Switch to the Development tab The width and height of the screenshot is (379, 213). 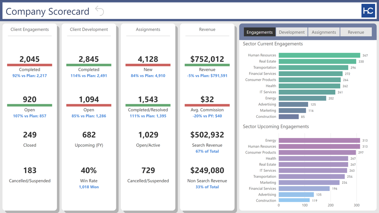click(x=291, y=32)
